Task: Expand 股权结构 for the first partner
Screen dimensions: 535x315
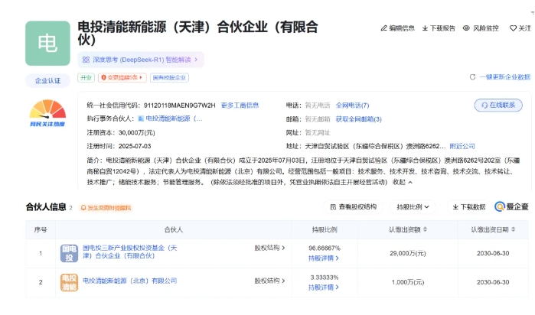Action: point(269,248)
